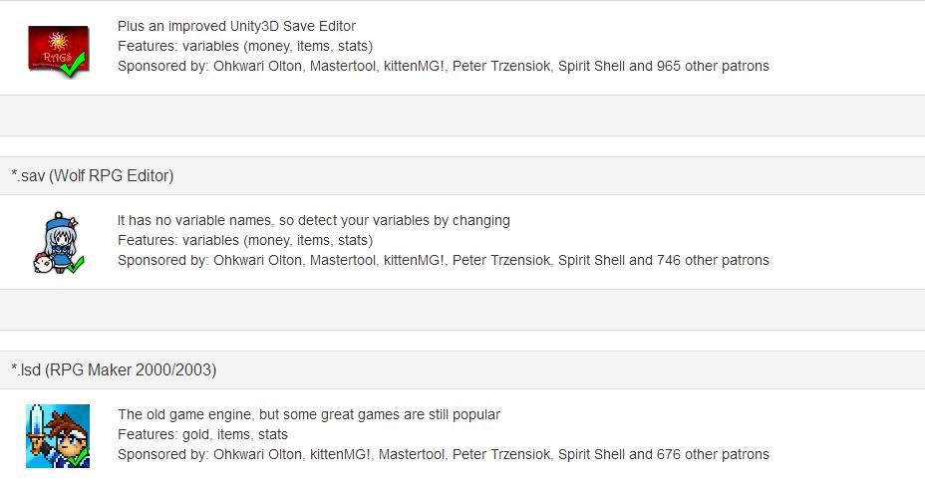
Task: Click 'Features: gold, items, stats' line
Action: (202, 434)
